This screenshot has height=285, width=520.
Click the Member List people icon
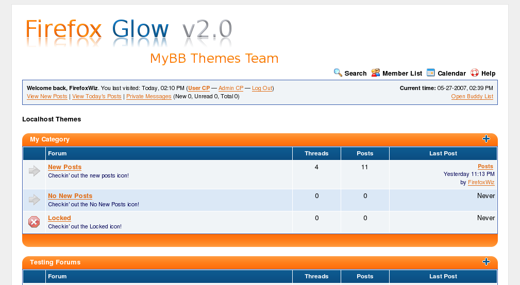[376, 73]
